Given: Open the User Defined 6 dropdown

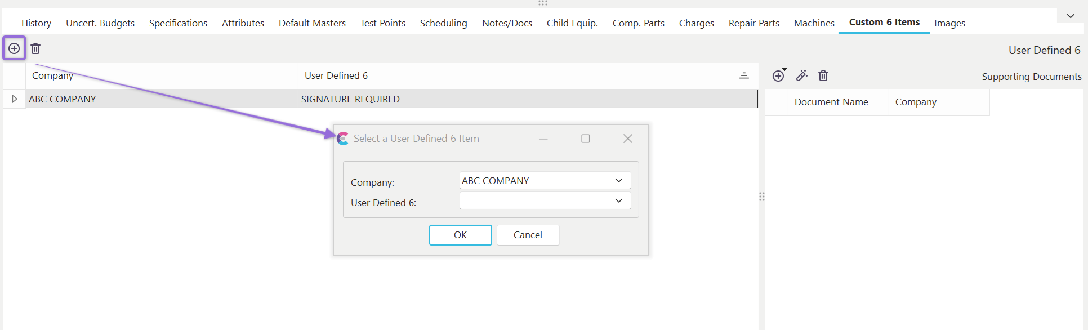Looking at the screenshot, I should tap(618, 201).
